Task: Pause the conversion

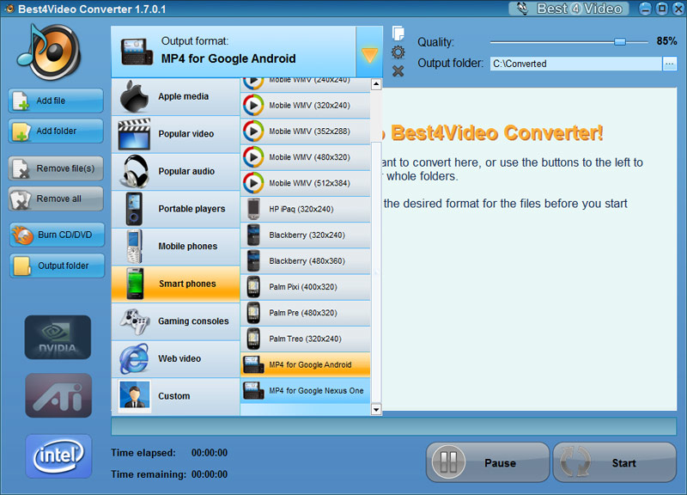Action: pyautogui.click(x=488, y=462)
